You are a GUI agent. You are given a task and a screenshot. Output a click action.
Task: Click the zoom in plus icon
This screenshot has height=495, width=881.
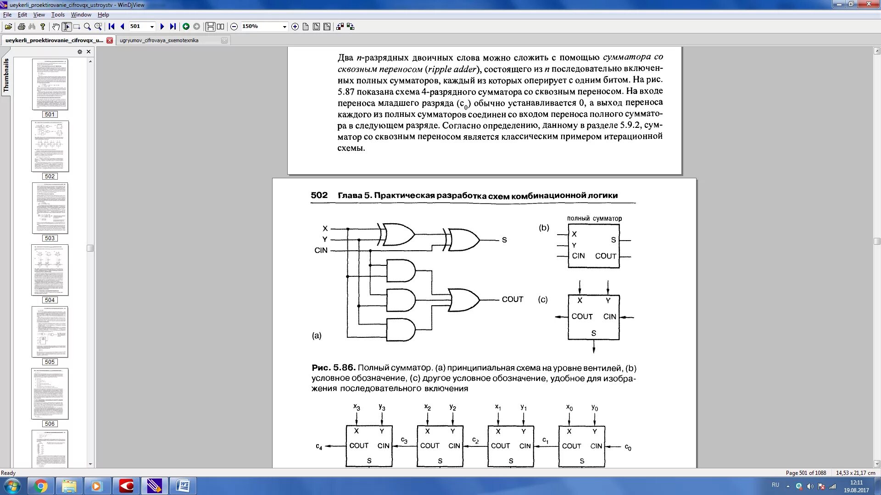click(x=295, y=27)
